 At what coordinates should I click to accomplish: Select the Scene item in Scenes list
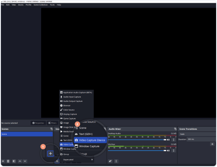pyautogui.click(x=27, y=134)
